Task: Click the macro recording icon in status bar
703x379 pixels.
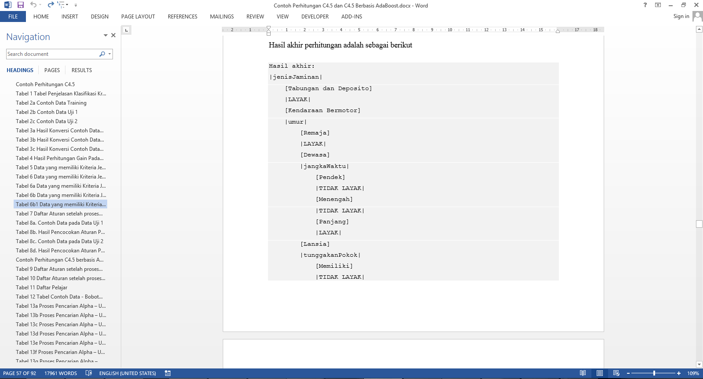Action: coord(167,373)
